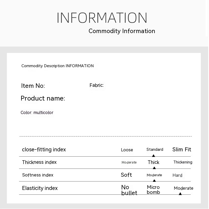Screen dimensions: 209x209
Task: Pick the Micro bomb elasticity option
Action: [153, 190]
